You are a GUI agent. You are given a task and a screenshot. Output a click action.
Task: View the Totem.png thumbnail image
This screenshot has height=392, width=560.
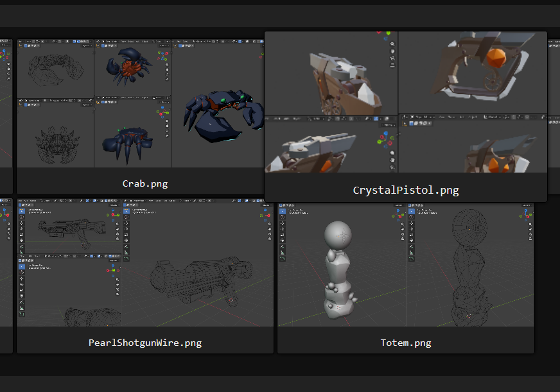tap(406, 262)
